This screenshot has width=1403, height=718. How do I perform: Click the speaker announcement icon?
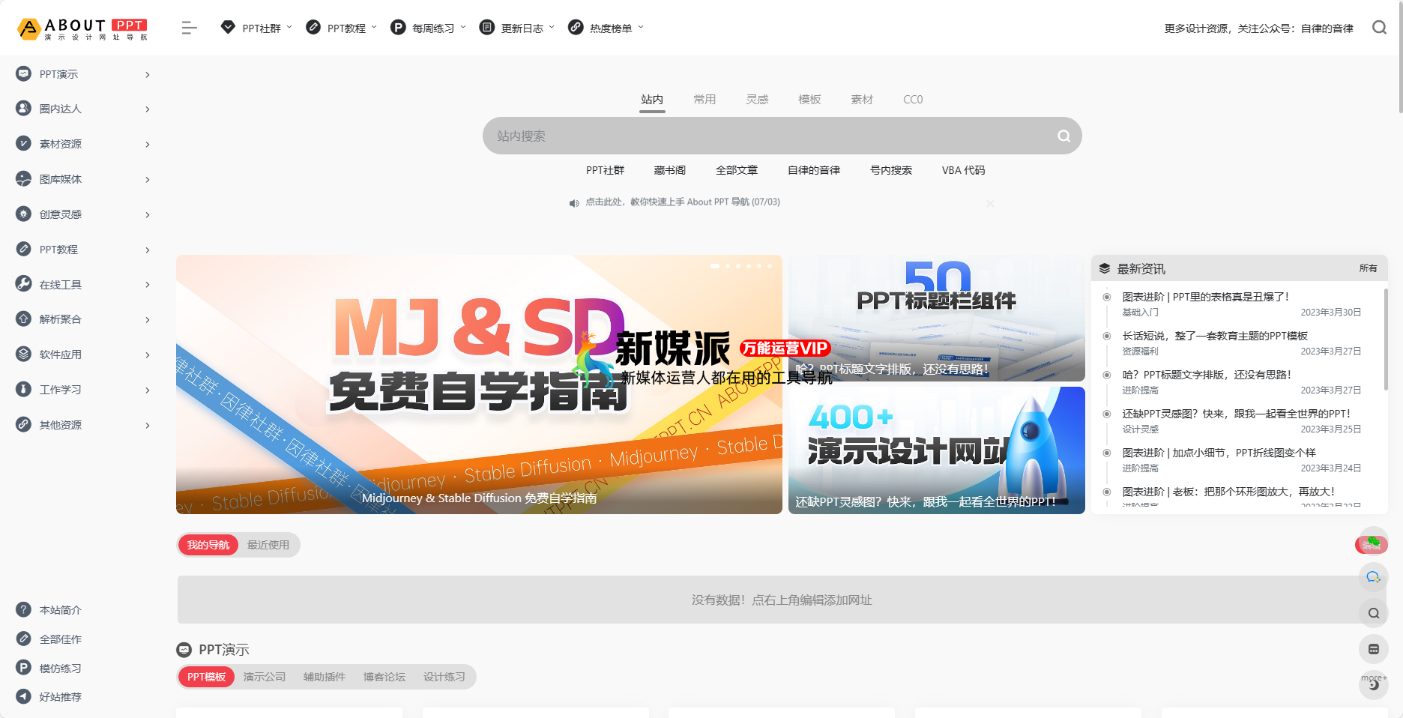tap(574, 203)
